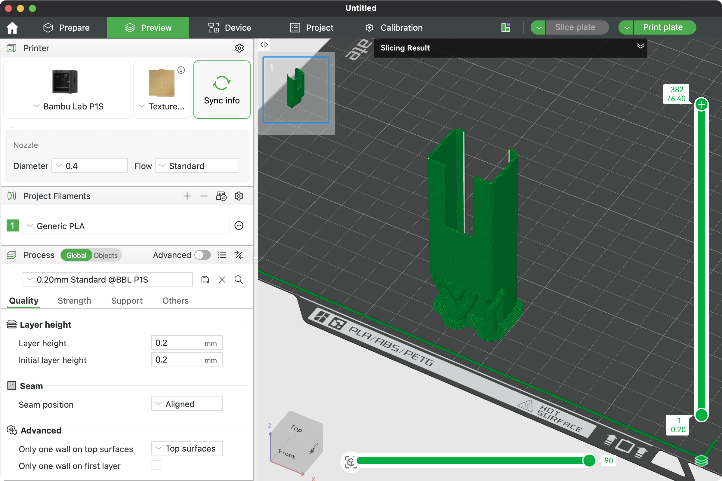The width and height of the screenshot is (722, 481).
Task: Click the Right face of view cube
Action: pos(313,449)
